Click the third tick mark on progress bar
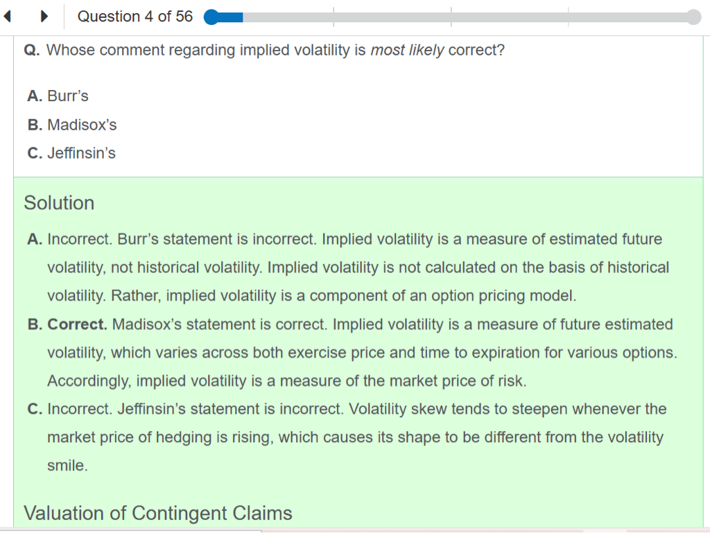 click(x=568, y=17)
